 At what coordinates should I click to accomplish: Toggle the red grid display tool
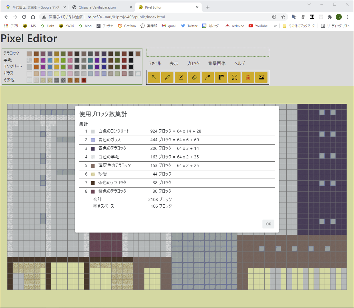pyautogui.click(x=248, y=77)
